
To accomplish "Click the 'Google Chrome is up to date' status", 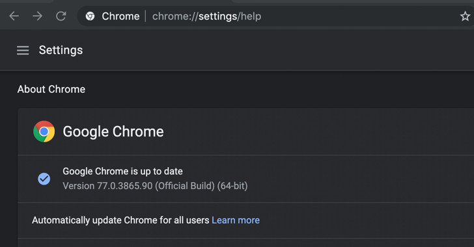I will (122, 171).
